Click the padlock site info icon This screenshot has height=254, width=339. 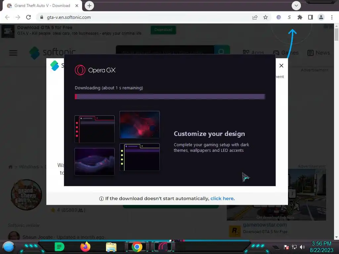42,17
